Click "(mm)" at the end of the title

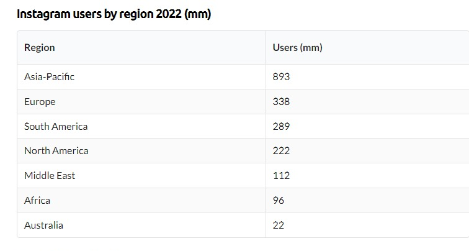click(x=198, y=14)
